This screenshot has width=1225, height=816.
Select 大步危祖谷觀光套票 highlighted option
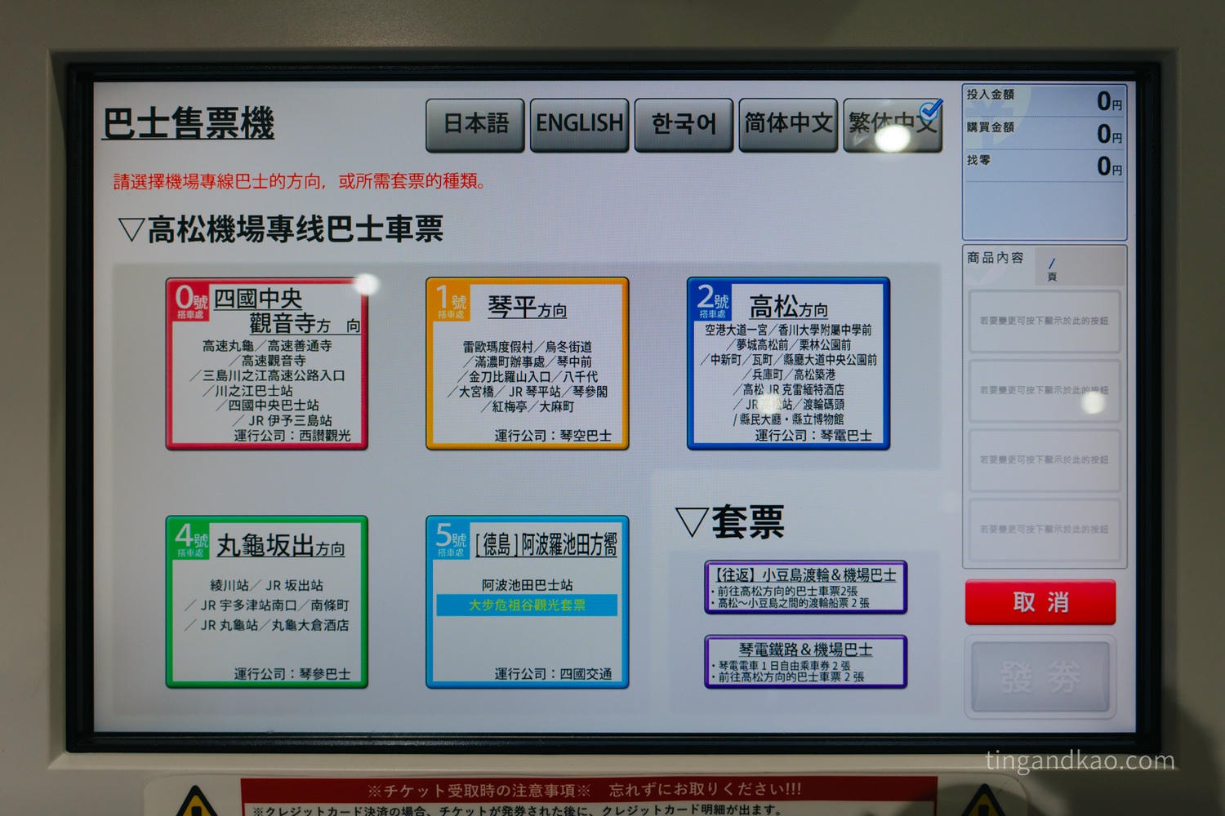[527, 605]
